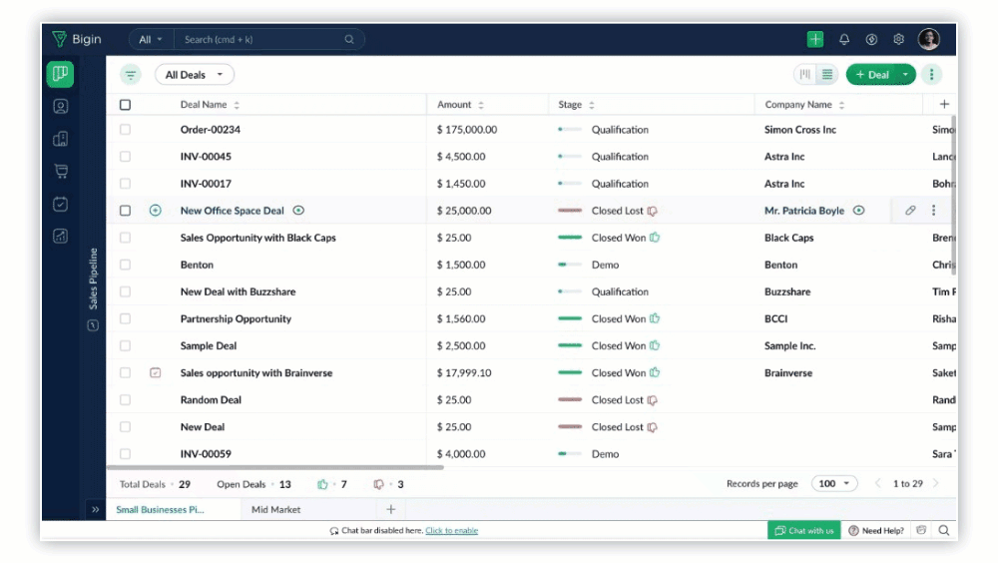Open the Products cart icon
This screenshot has height=563, width=998.
point(61,172)
